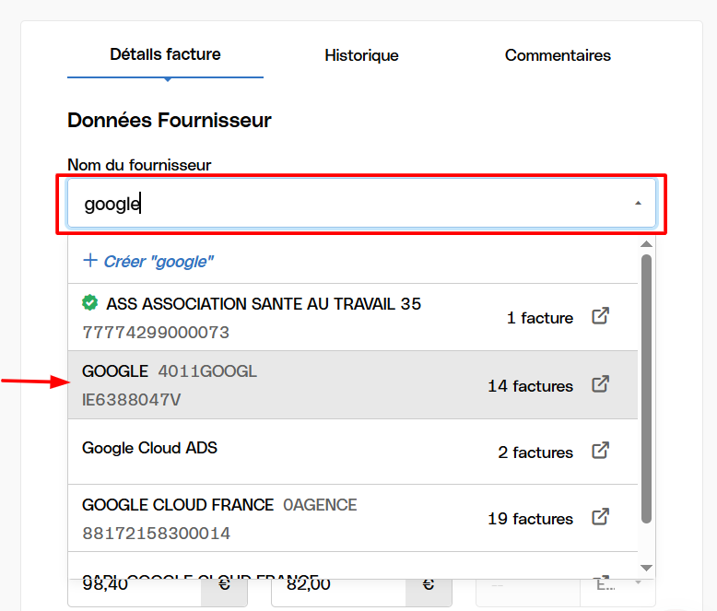Switch to Historique tab

tap(361, 55)
